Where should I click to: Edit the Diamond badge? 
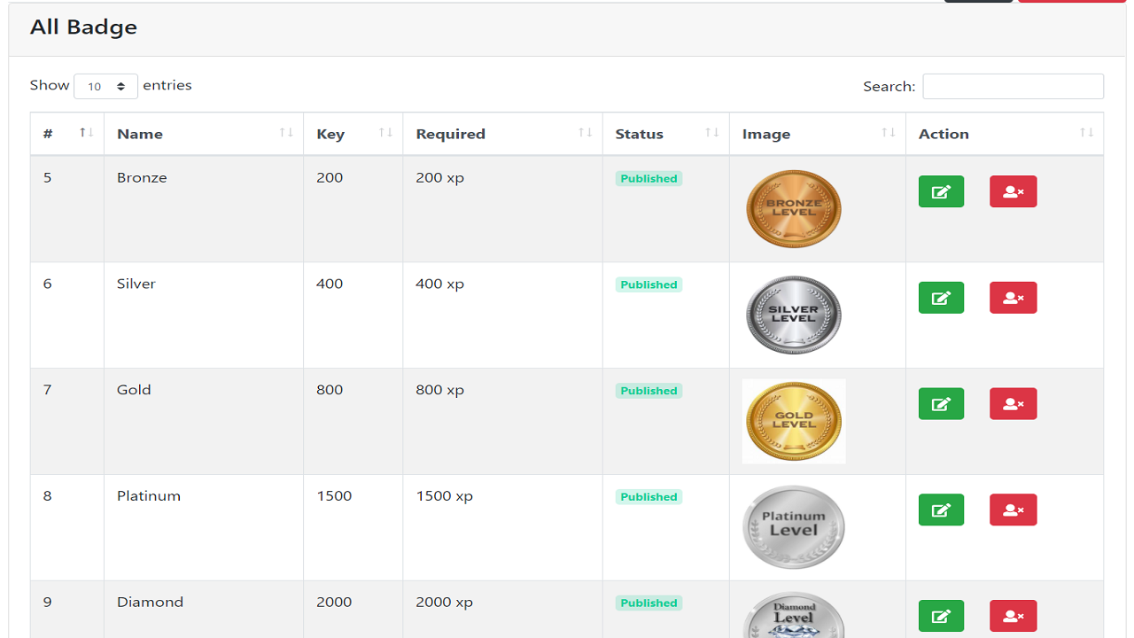click(x=941, y=616)
